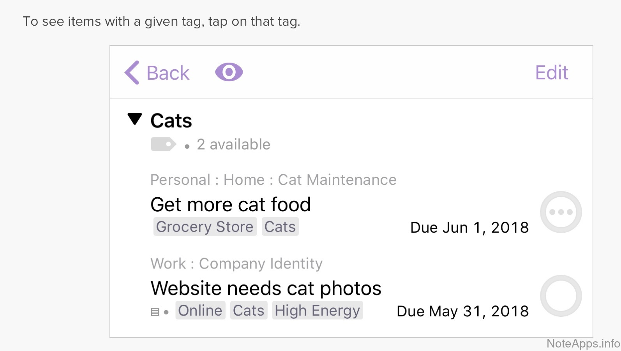Image resolution: width=621 pixels, height=351 pixels.
Task: Open the Online tag
Action: 200,311
